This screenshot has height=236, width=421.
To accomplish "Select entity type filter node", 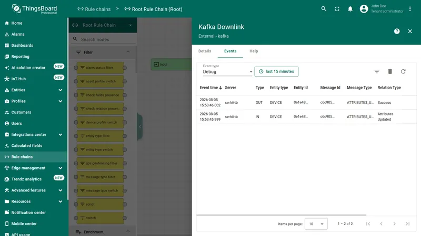I will (101, 136).
